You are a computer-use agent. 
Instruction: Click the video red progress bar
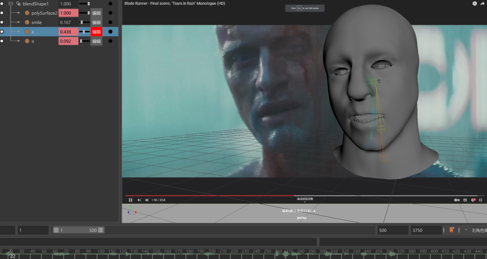209,196
